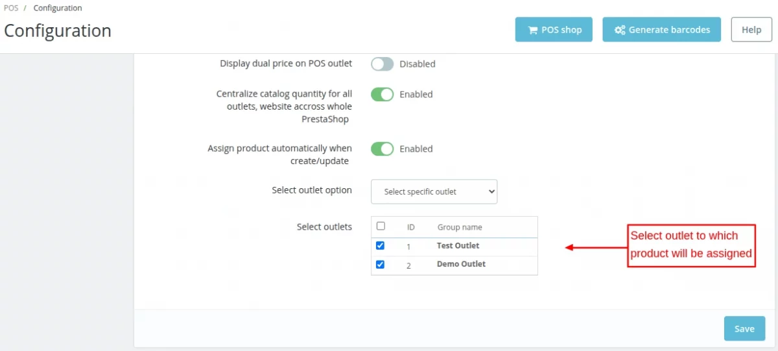Image resolution: width=778 pixels, height=351 pixels.
Task: Check the select-all outlets header checkbox
Action: click(381, 226)
